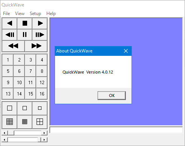Click the upper slider's left arrow
Viewport: 185px width, 146px height.
(5, 133)
